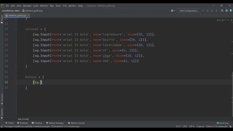Open the Favorites tool window sidebar tab
The height and width of the screenshot is (131, 233).
tap(2, 114)
